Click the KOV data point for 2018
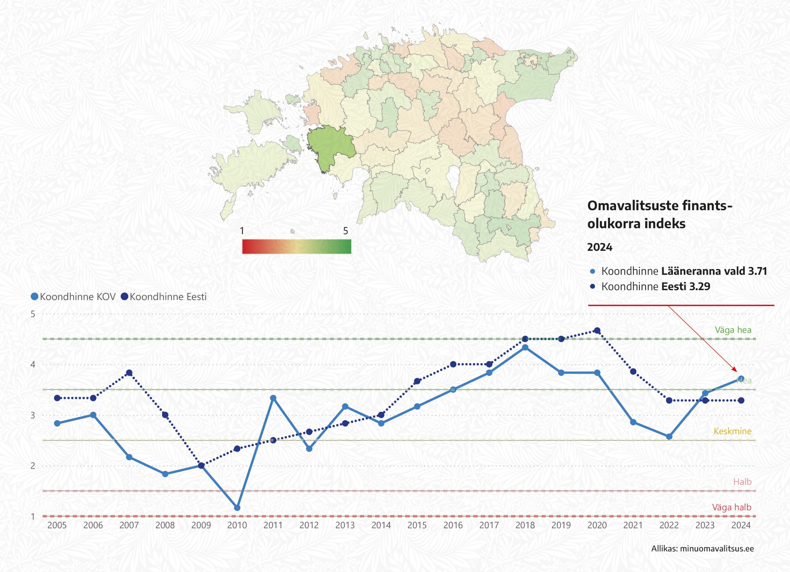The width and height of the screenshot is (790, 572). 525,347
